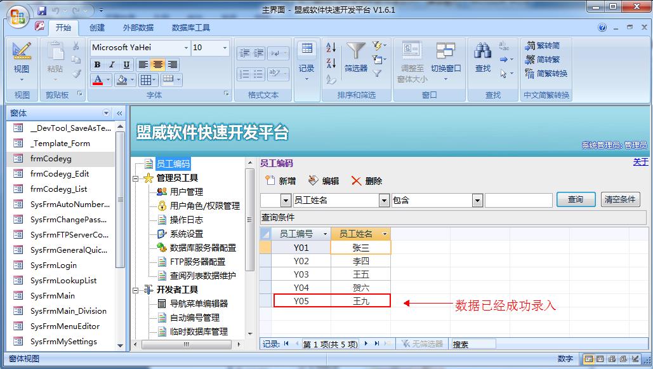Open 系统设置 in the tree
Screen dimensions: 653x369
[186, 234]
